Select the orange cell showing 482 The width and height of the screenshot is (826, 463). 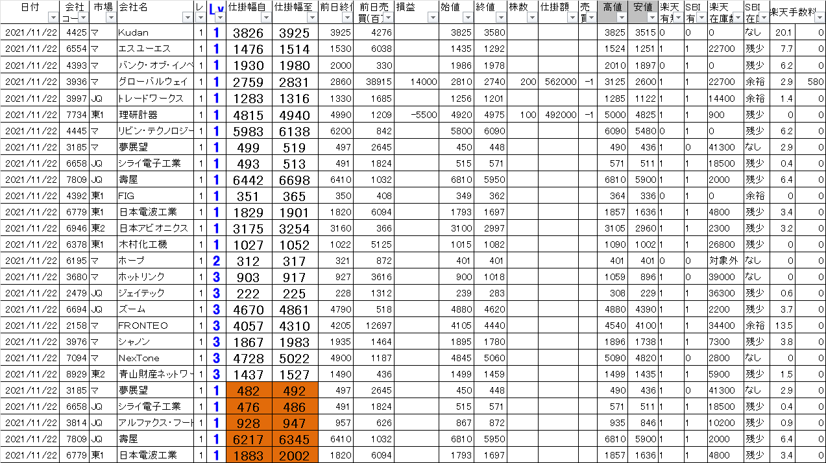249,390
